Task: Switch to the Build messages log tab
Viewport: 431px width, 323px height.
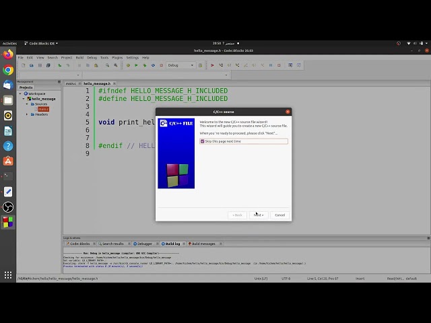Action: tap(203, 244)
